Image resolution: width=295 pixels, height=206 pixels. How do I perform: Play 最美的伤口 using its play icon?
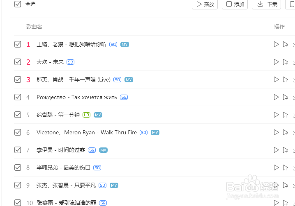276,168
